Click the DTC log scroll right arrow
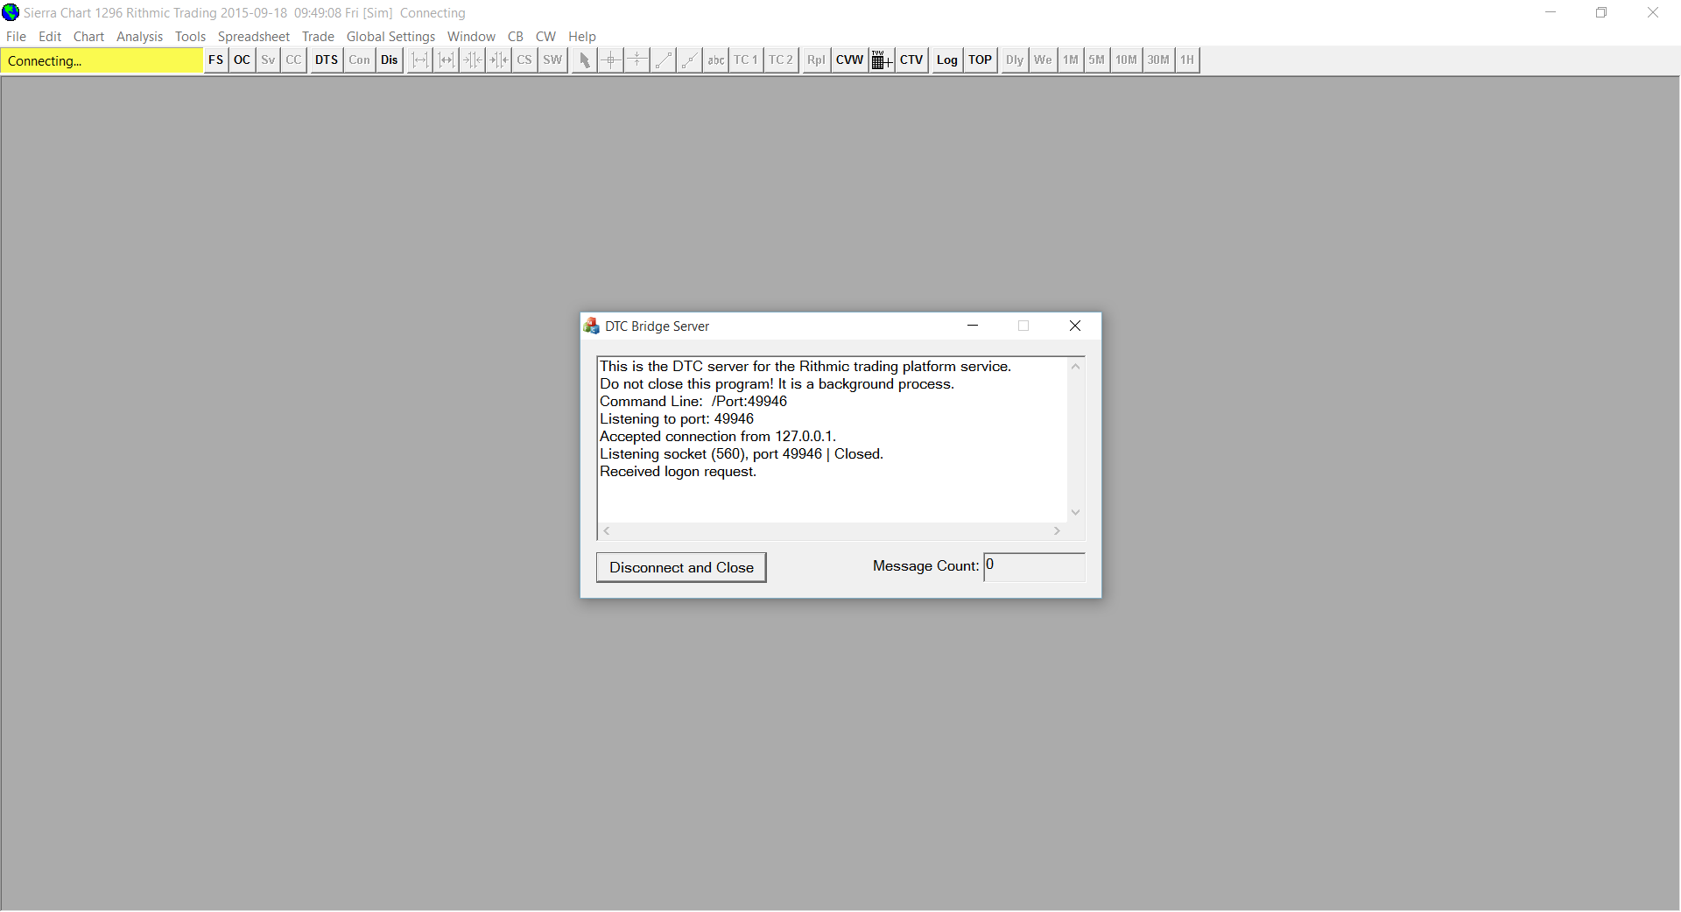The image size is (1681, 912). tap(1058, 531)
